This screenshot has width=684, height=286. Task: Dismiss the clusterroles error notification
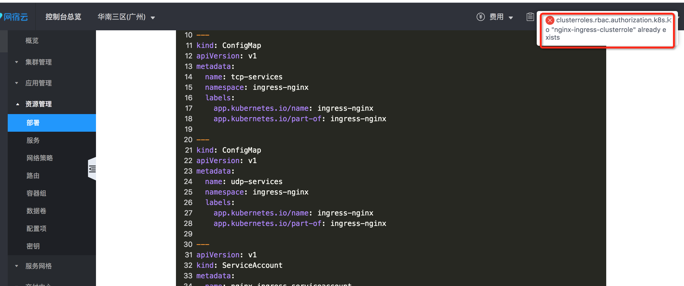tap(669, 20)
